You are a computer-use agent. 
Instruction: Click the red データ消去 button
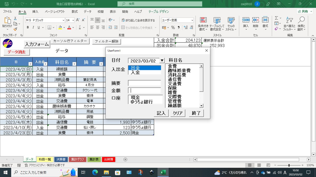(17, 52)
